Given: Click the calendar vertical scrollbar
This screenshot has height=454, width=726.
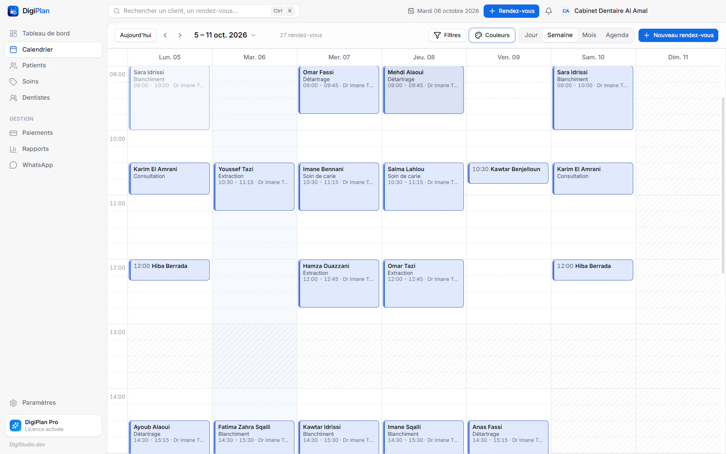Looking at the screenshot, I should pos(723,186).
